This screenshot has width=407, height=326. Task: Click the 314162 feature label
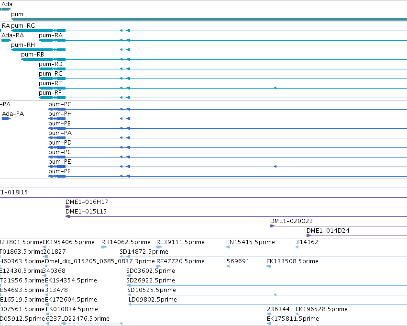[307, 242]
